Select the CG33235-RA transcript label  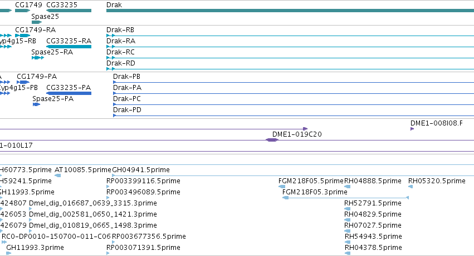tap(69, 41)
